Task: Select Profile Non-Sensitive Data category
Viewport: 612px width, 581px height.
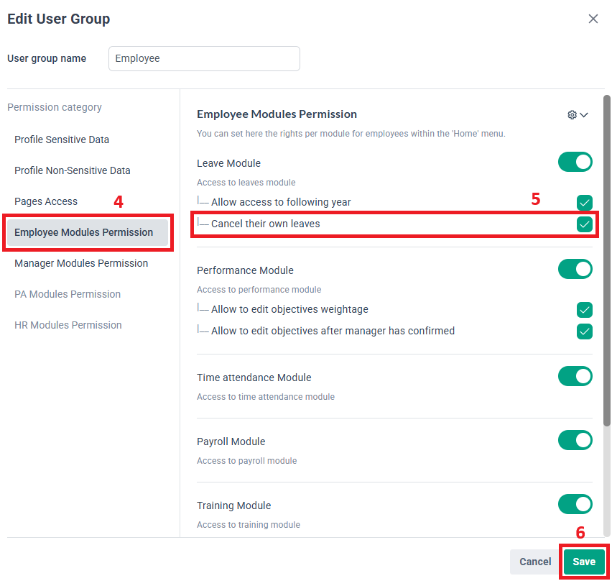Action: (x=73, y=170)
